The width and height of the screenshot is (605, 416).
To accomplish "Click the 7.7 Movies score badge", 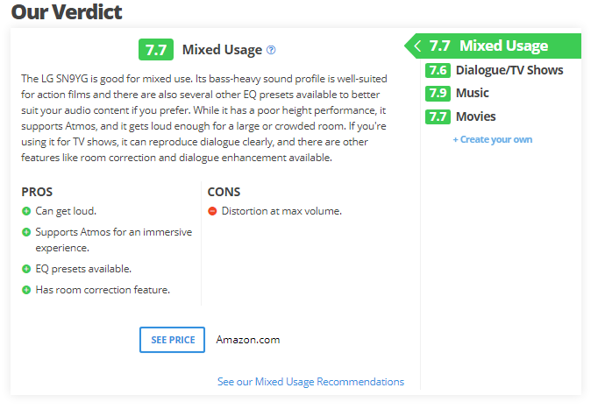I will pyautogui.click(x=438, y=116).
